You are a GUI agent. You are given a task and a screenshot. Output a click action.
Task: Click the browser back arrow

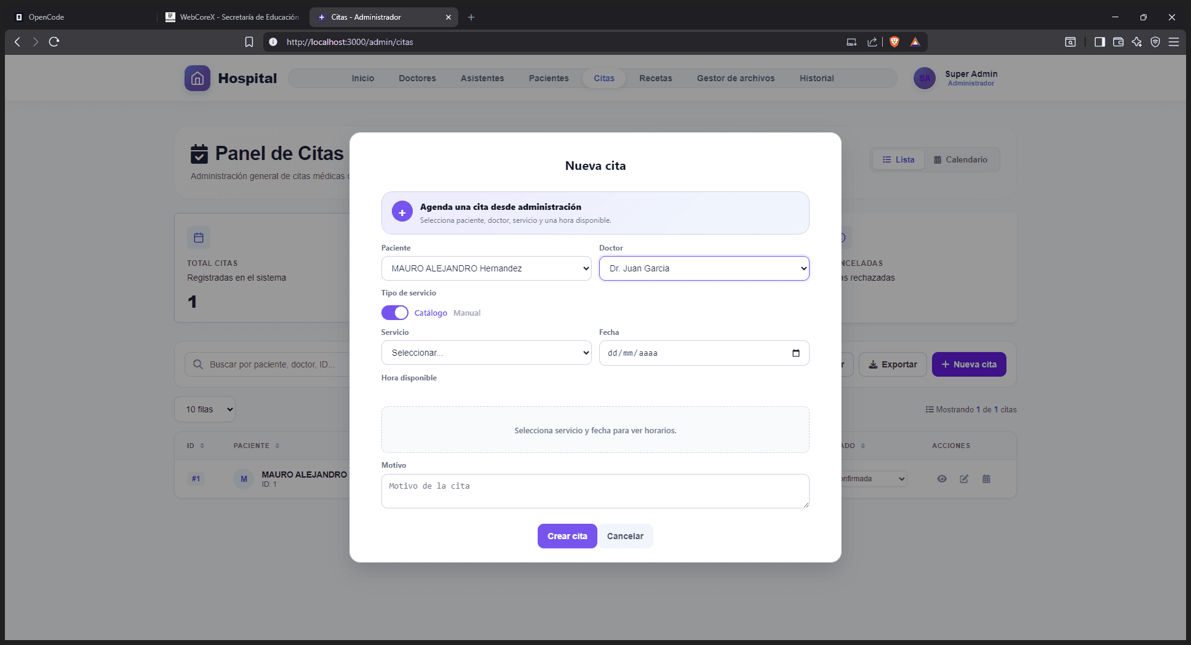[x=17, y=42]
